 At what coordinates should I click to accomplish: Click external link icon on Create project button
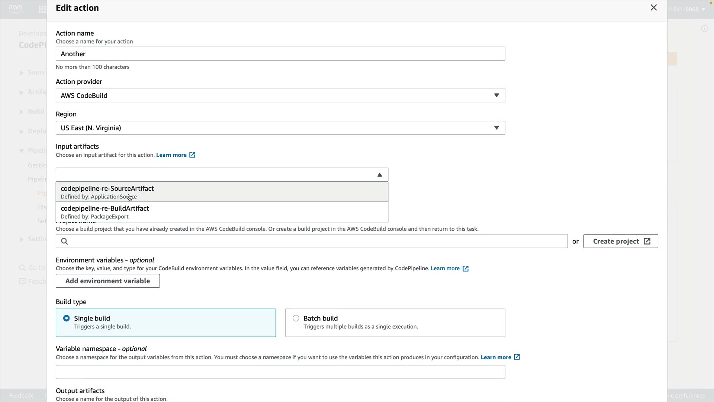point(647,241)
